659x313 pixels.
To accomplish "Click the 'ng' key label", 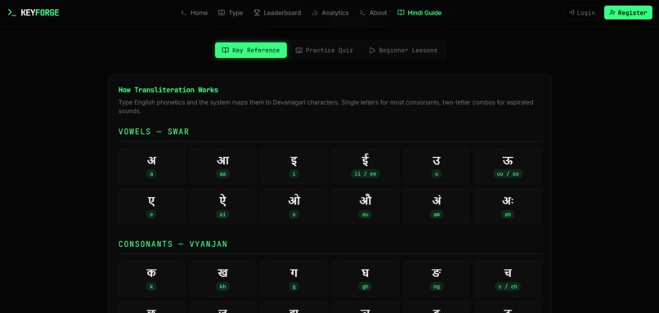I will [437, 287].
